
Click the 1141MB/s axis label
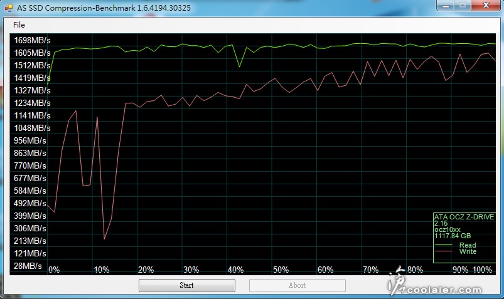pyautogui.click(x=32, y=115)
